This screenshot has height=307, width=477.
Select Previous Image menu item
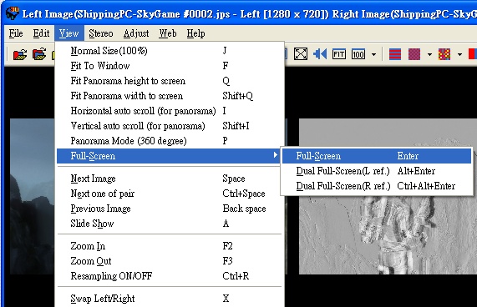pyautogui.click(x=169, y=209)
